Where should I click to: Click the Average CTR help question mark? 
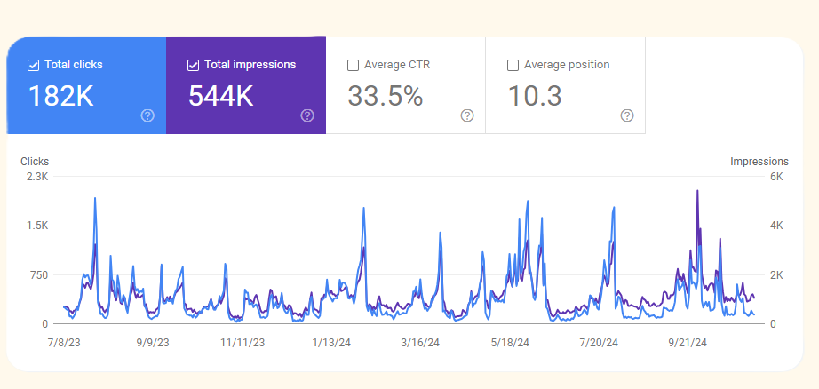pos(467,115)
